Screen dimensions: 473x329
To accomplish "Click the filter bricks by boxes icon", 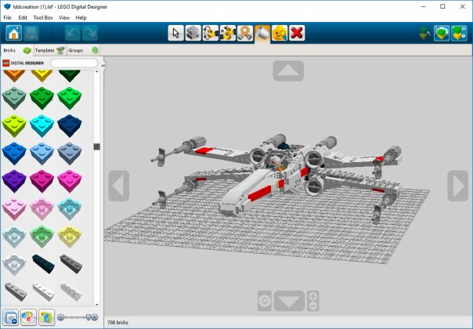I will click(x=46, y=317).
